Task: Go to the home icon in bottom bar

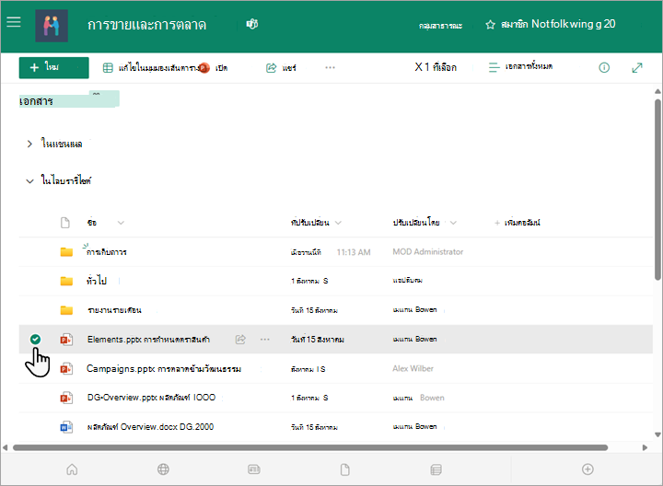Action: coord(73,469)
